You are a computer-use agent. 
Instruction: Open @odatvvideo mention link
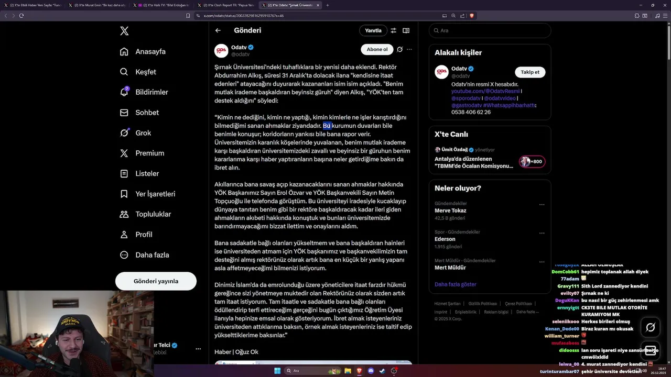pos(499,98)
